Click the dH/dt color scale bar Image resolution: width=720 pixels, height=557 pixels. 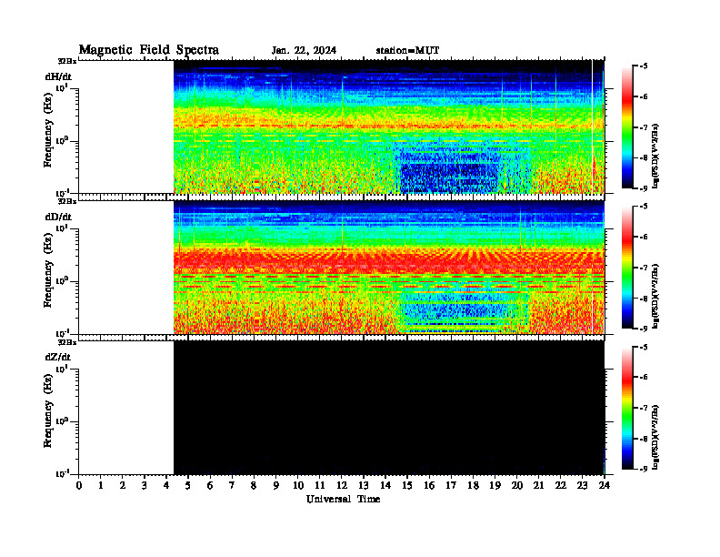[626, 127]
